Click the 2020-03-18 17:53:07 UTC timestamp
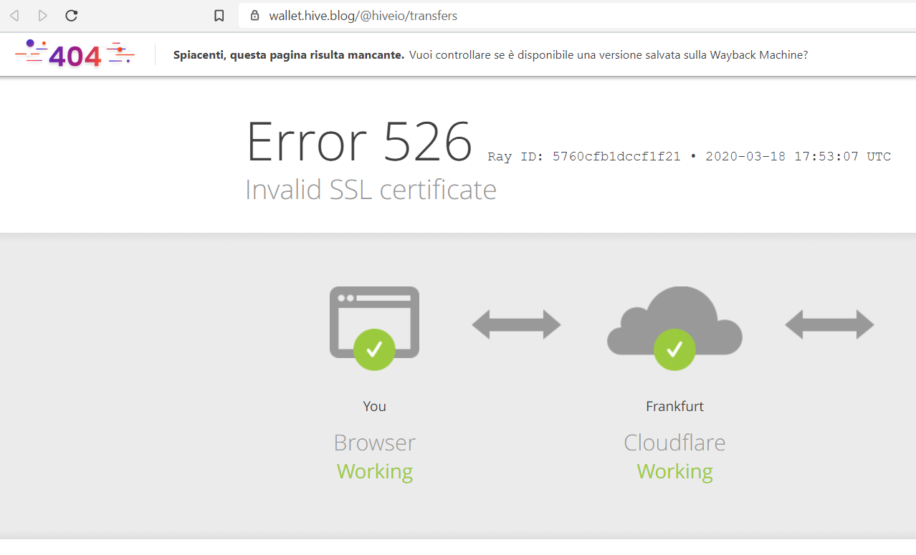This screenshot has height=555, width=916. point(798,157)
